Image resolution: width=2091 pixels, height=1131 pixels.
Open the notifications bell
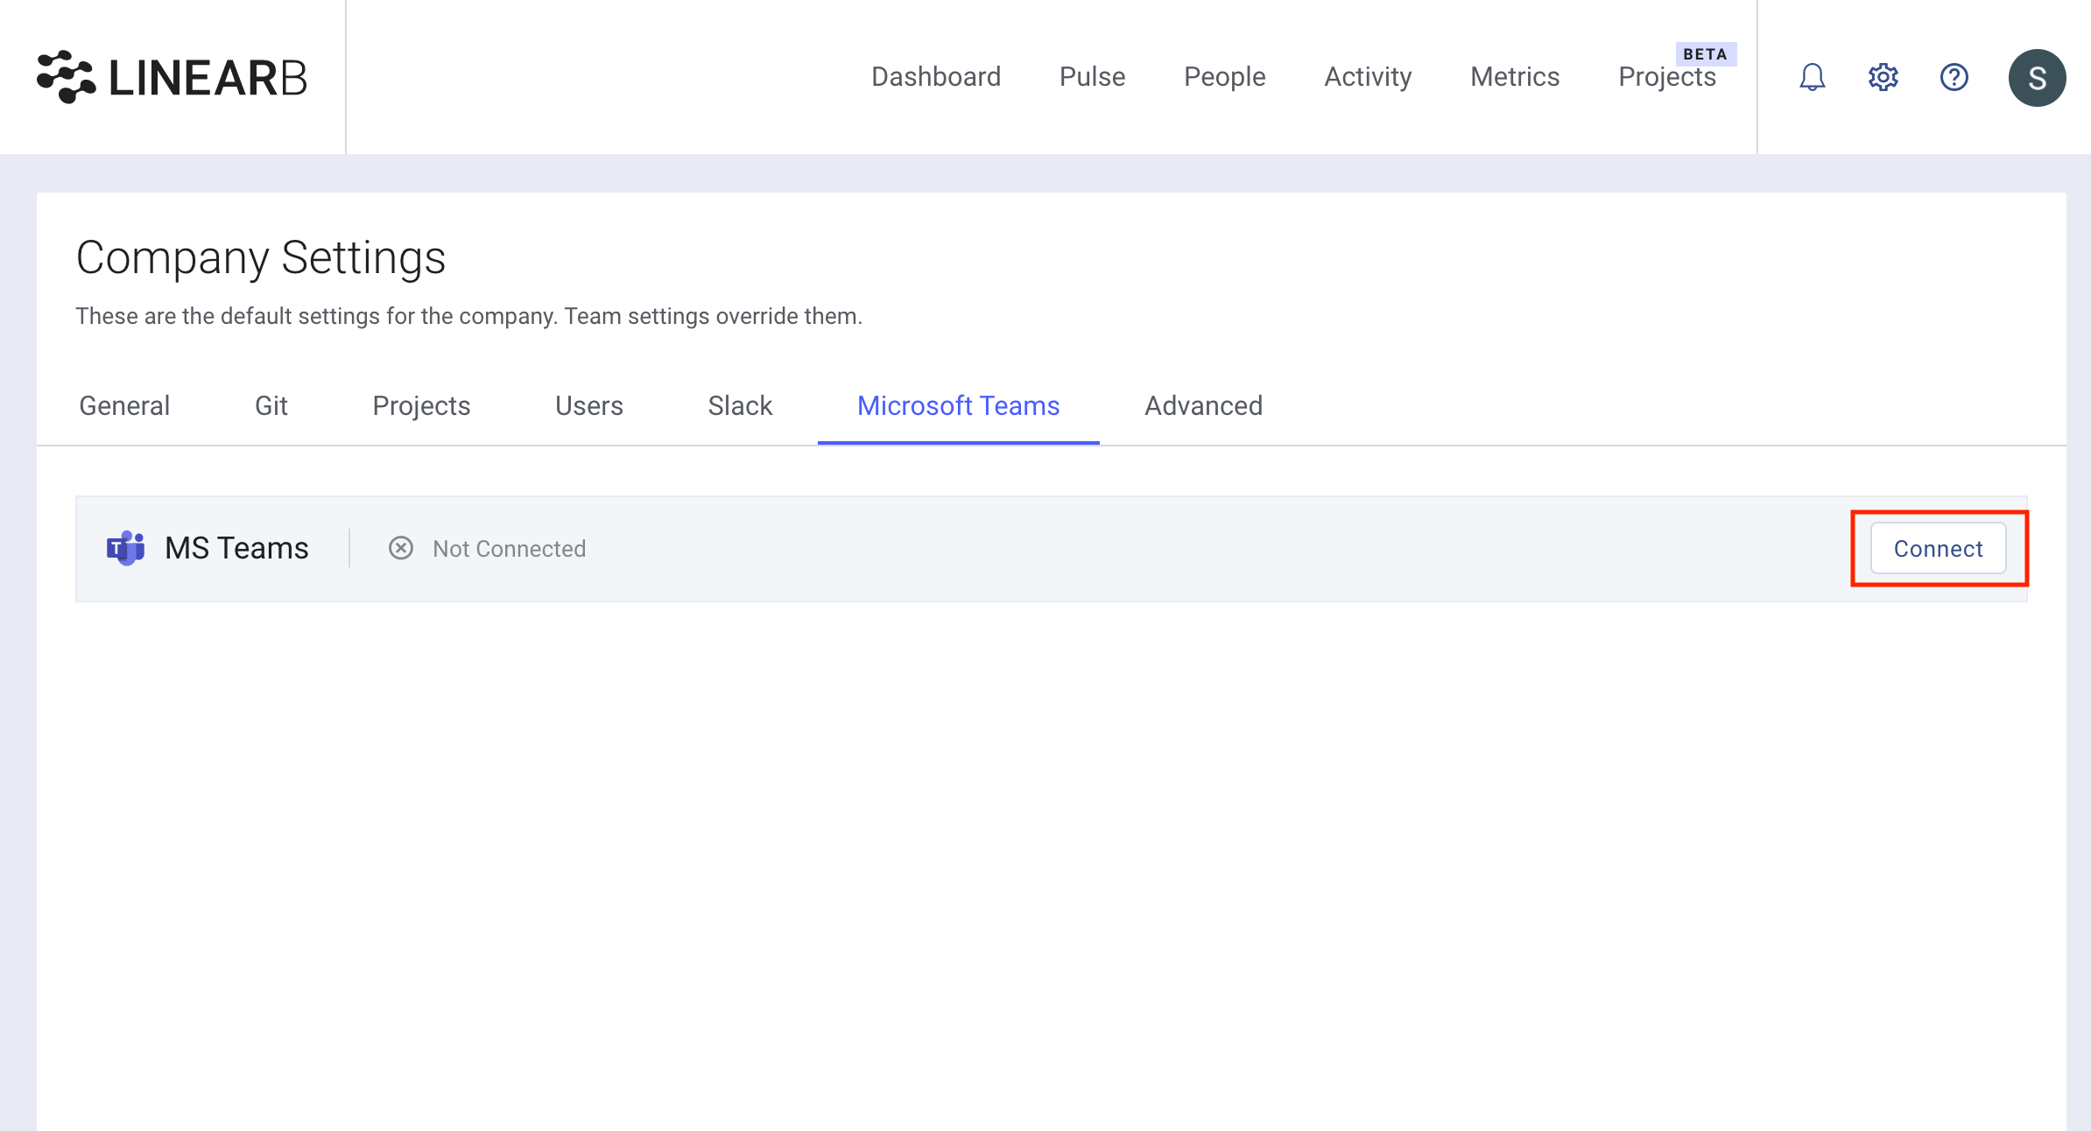click(1812, 77)
